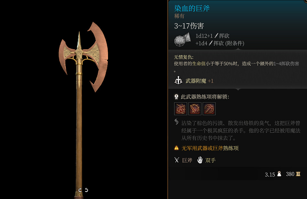Click the 稀有 rarity label
This screenshot has width=307, height=199.
click(179, 16)
